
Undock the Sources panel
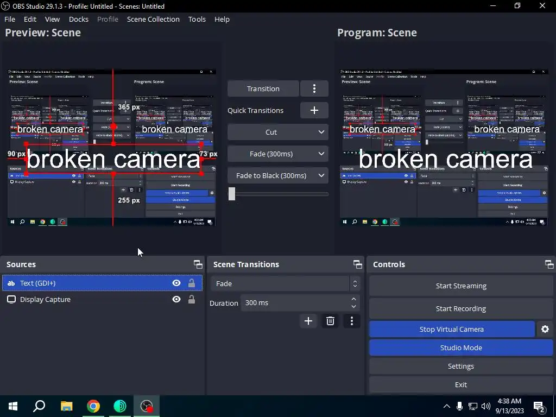click(x=198, y=264)
